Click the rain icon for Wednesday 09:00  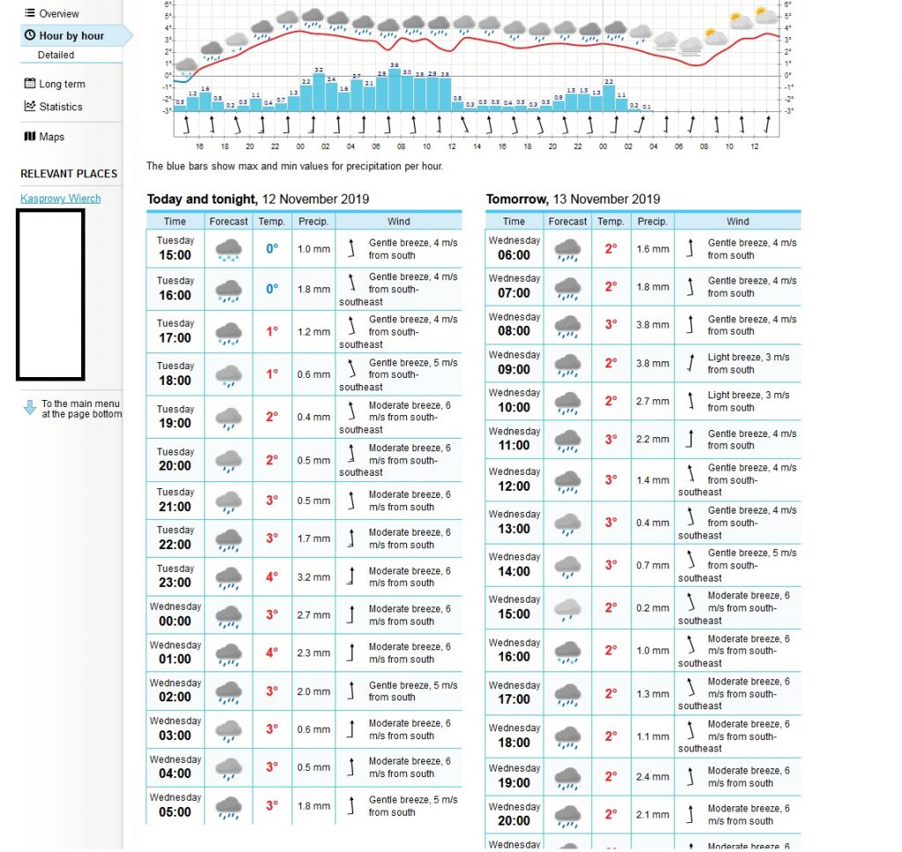[x=567, y=364]
